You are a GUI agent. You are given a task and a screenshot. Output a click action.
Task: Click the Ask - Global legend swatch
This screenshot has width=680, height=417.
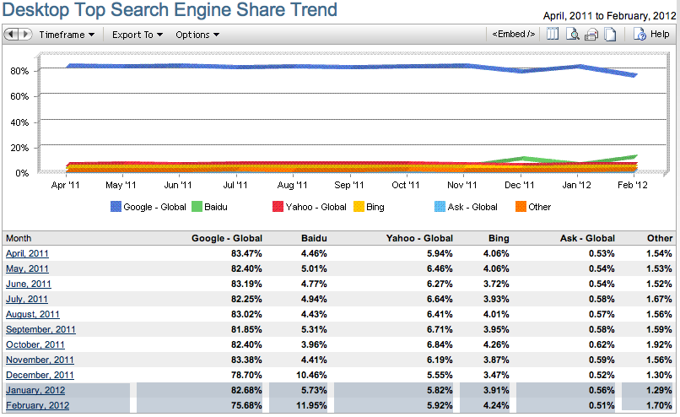[x=439, y=207]
